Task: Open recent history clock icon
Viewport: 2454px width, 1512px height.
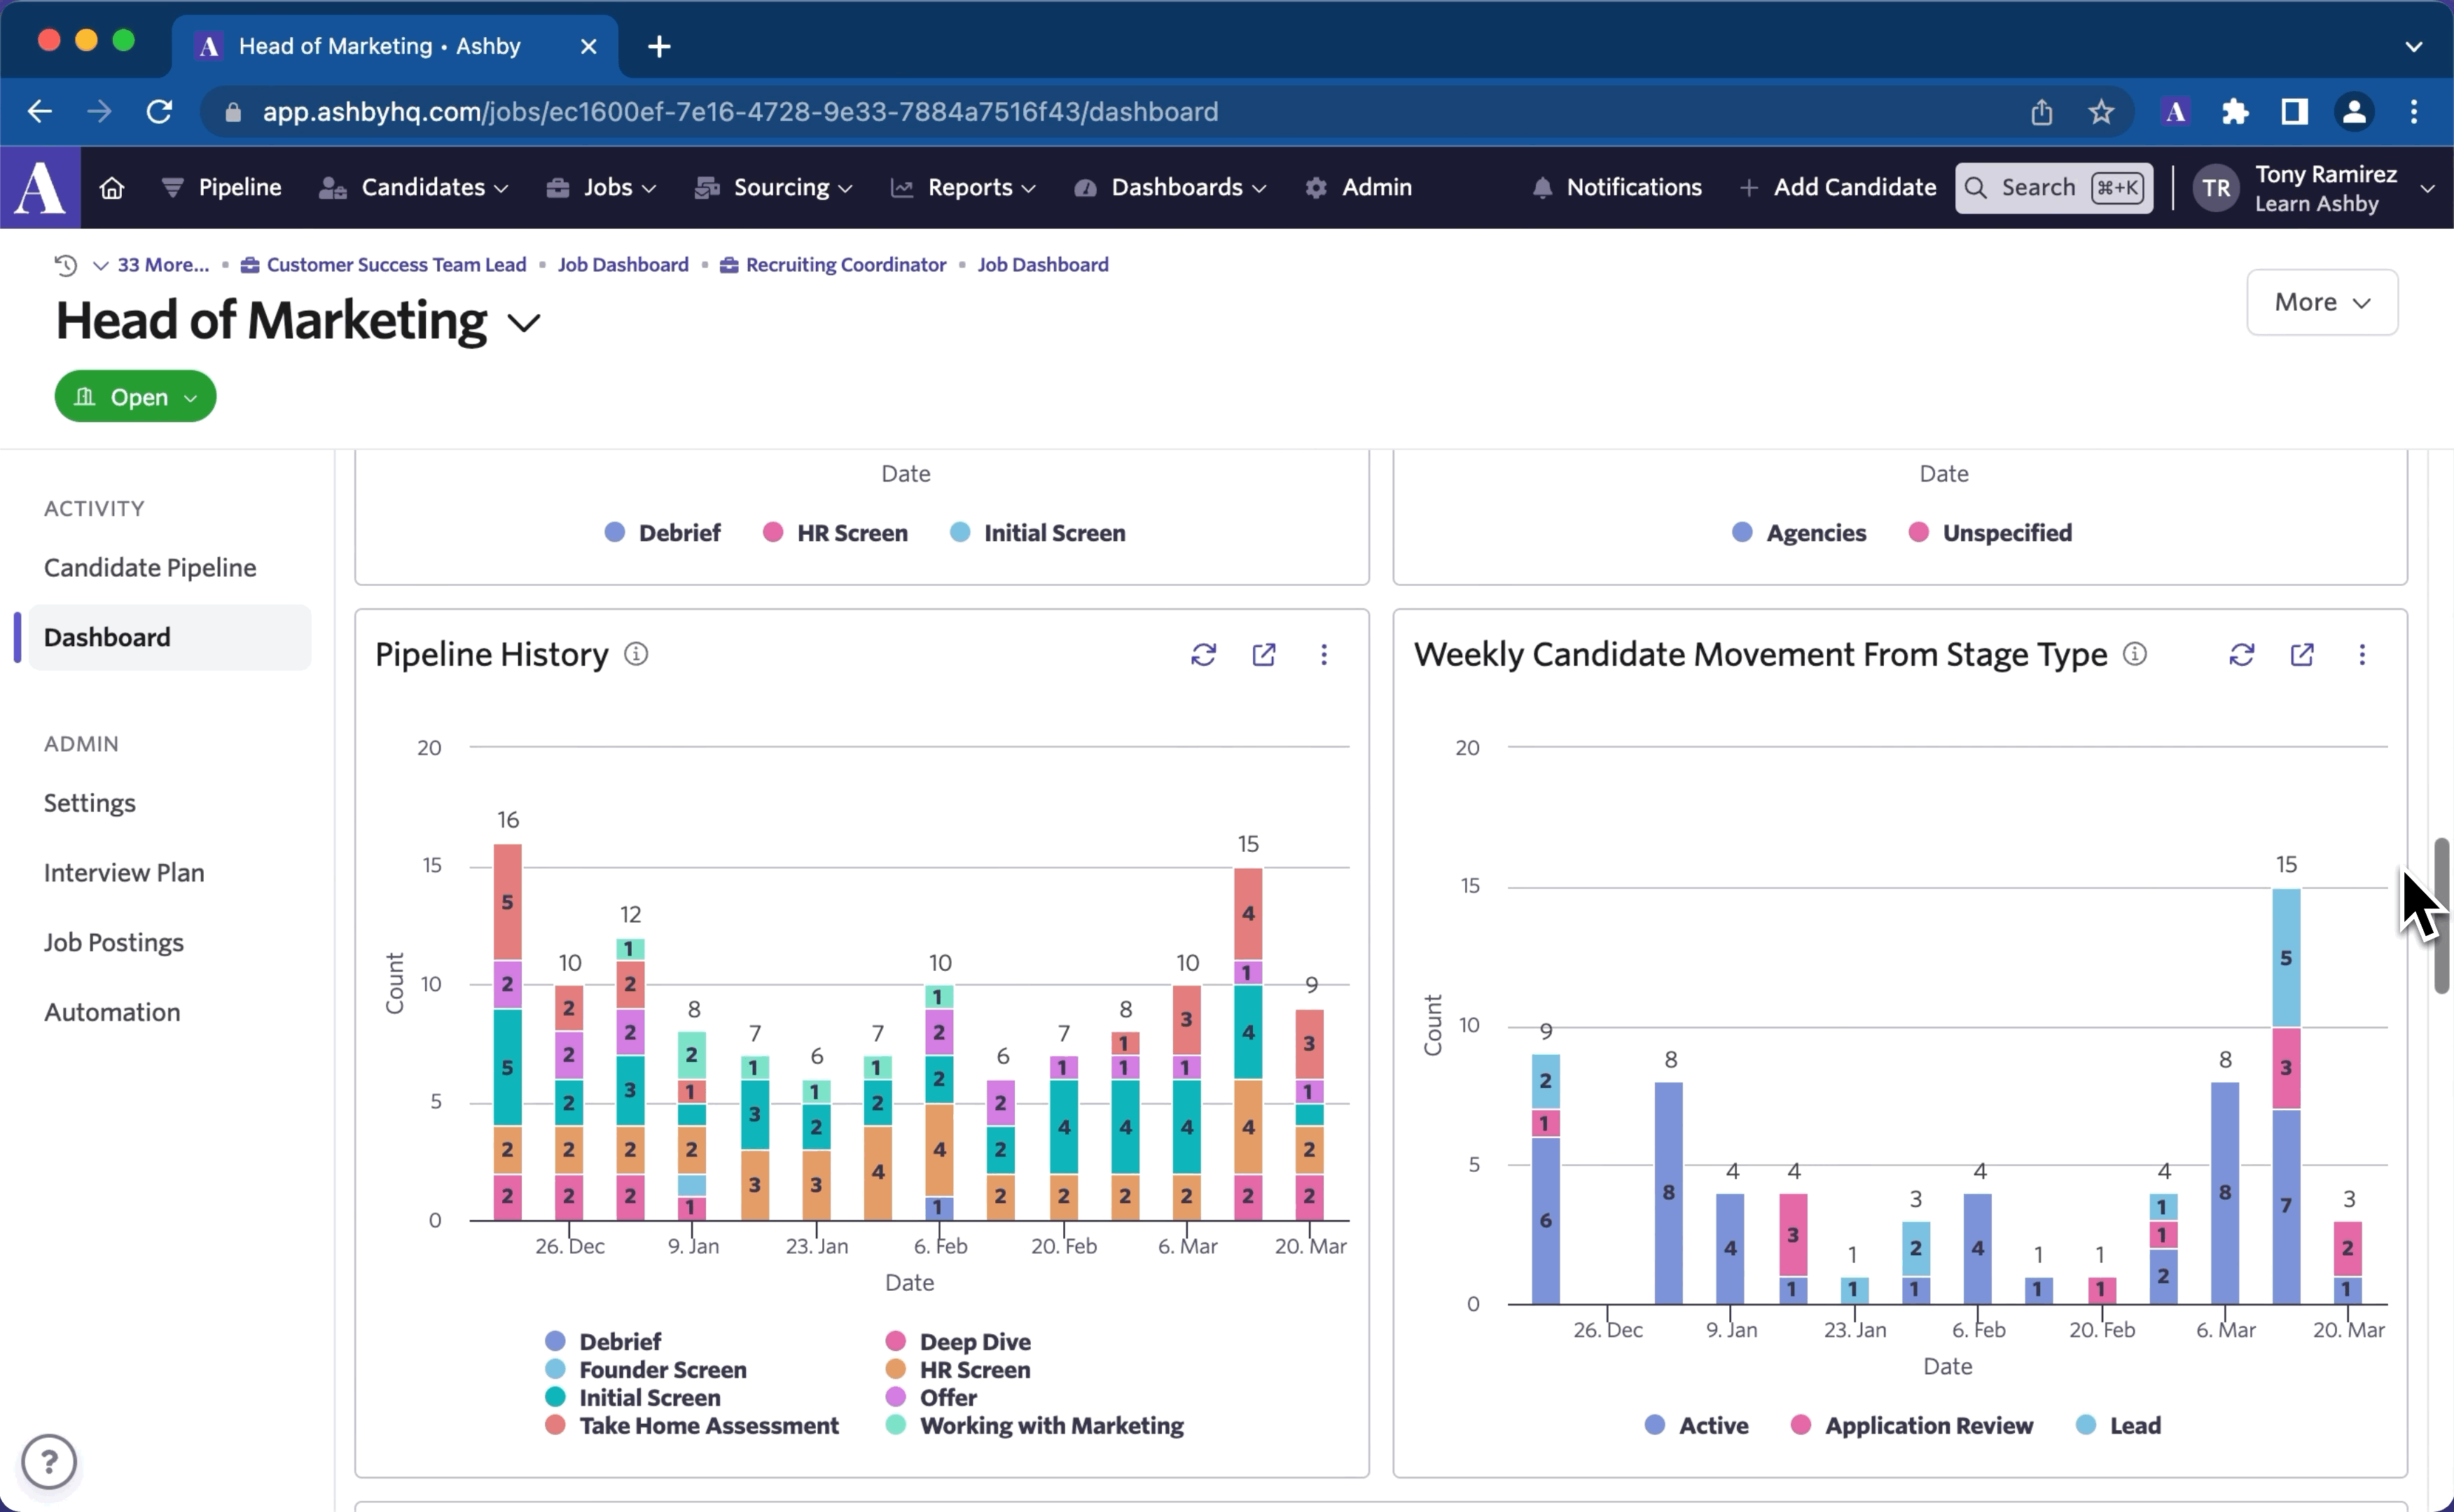Action: [66, 265]
